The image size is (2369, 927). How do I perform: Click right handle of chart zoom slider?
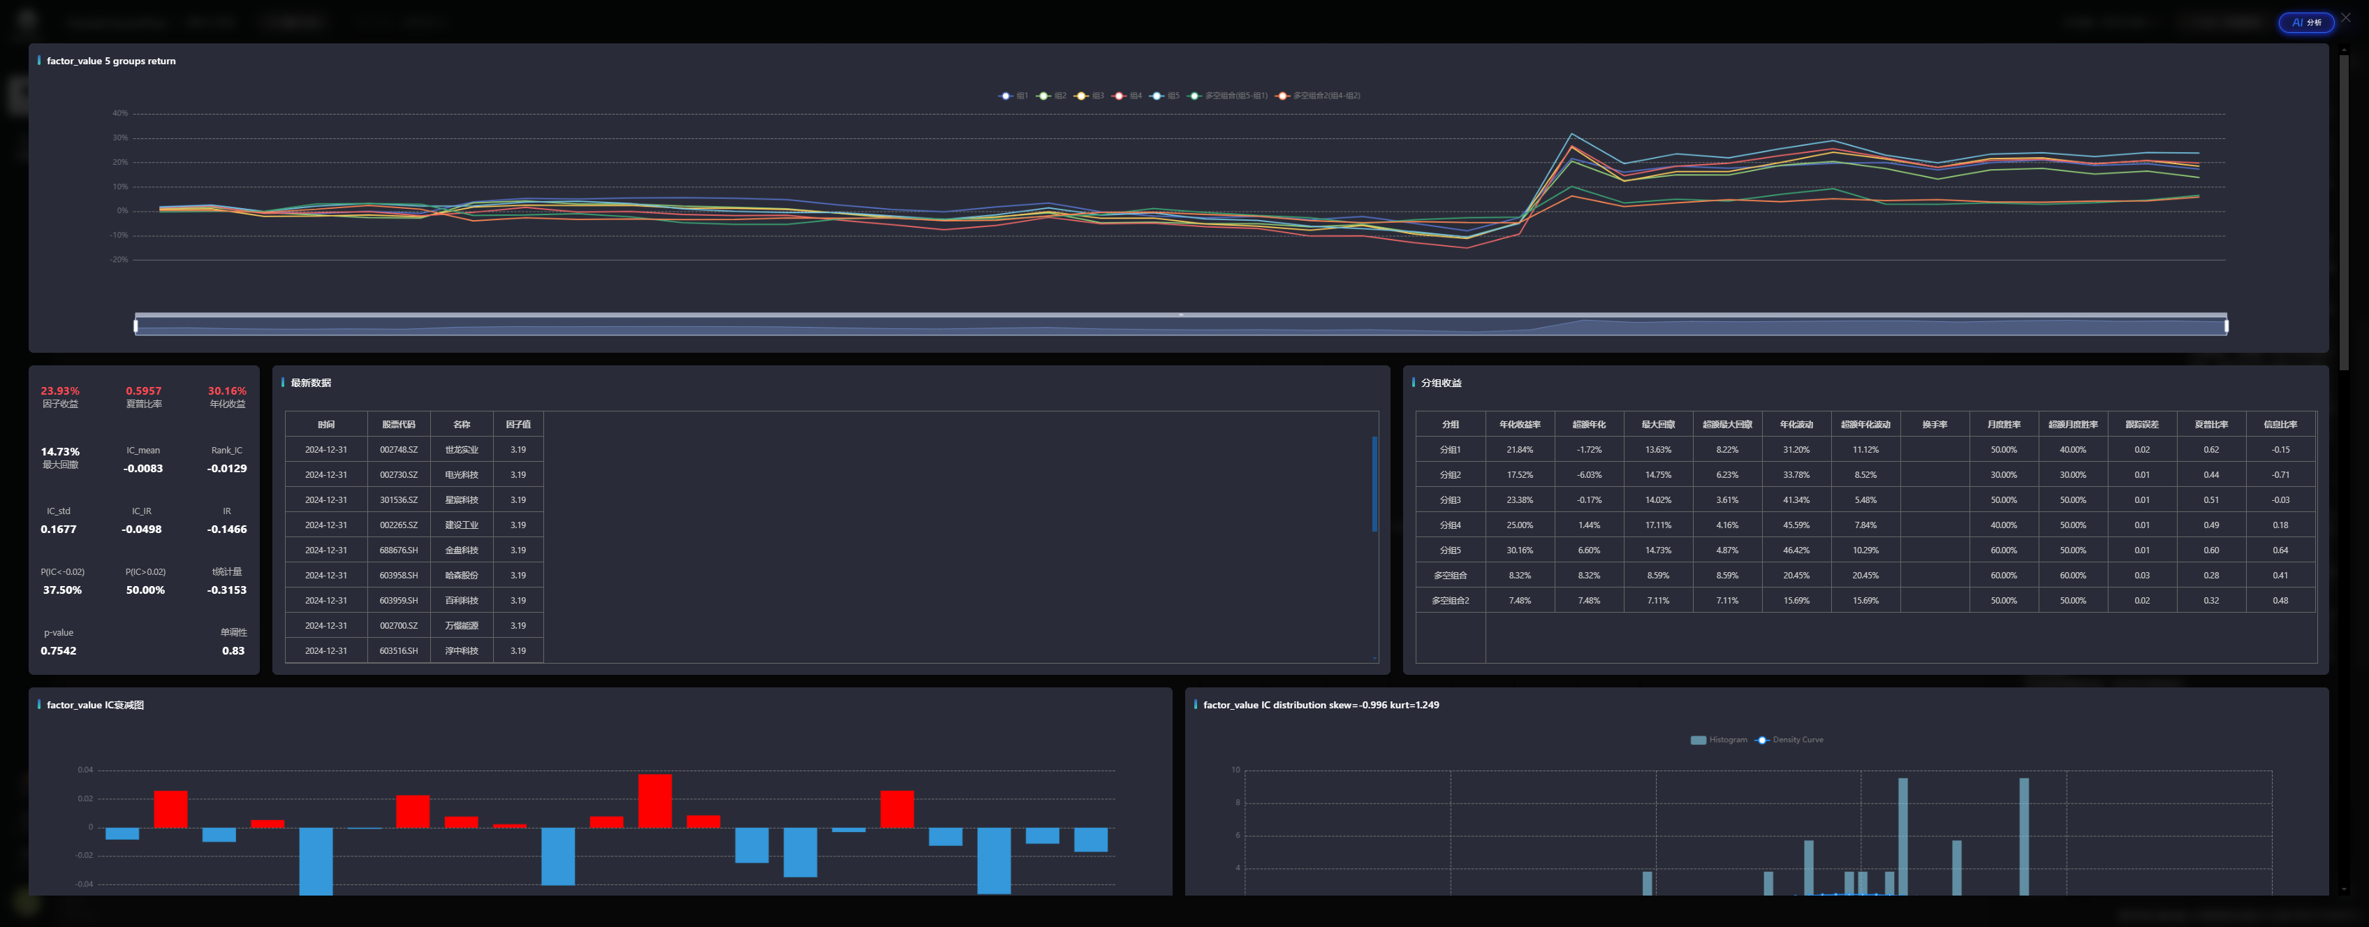[x=2226, y=326]
